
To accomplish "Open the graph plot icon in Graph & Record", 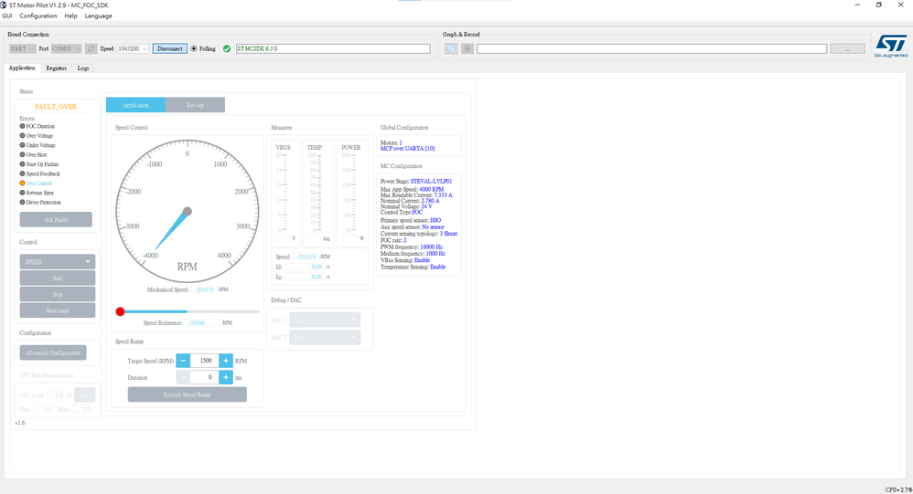I will (451, 48).
